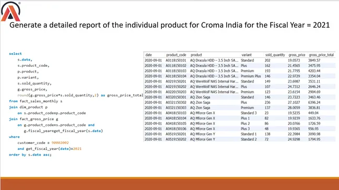Click the 's.sold_quantity,' line in query
Viewport: 339px width, 190px height.
[x=34, y=84]
